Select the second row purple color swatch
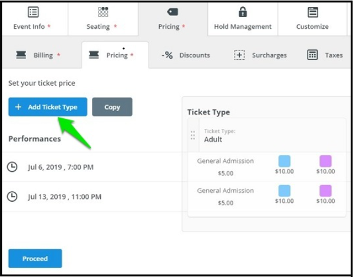353x277 pixels. [325, 191]
